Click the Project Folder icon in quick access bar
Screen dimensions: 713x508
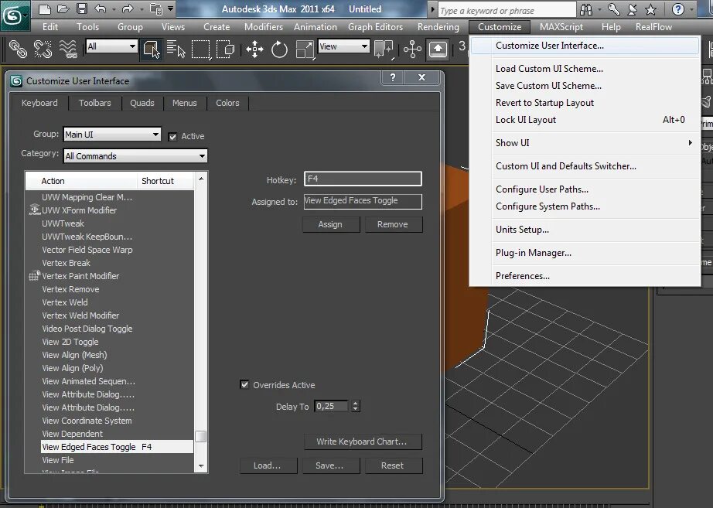(156, 9)
